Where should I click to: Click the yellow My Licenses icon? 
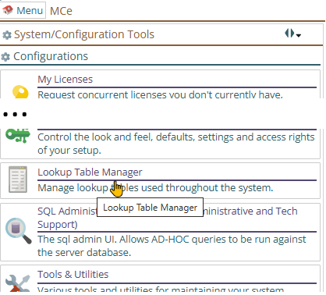click(x=20, y=92)
